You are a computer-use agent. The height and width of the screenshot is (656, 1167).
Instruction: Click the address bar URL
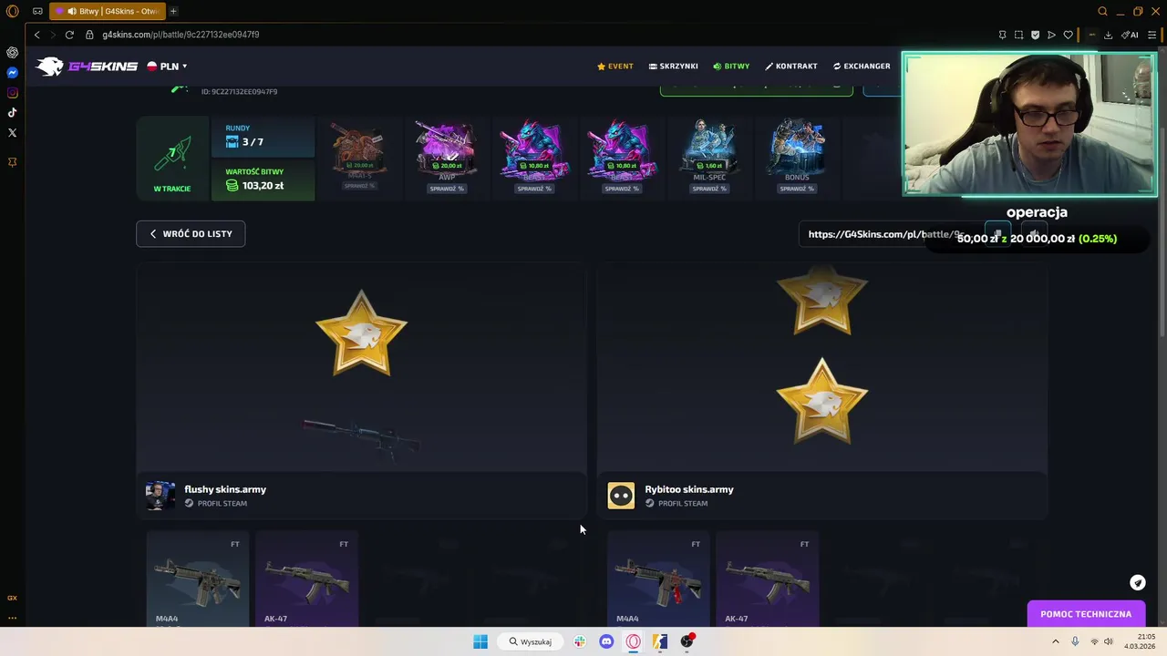pyautogui.click(x=181, y=35)
